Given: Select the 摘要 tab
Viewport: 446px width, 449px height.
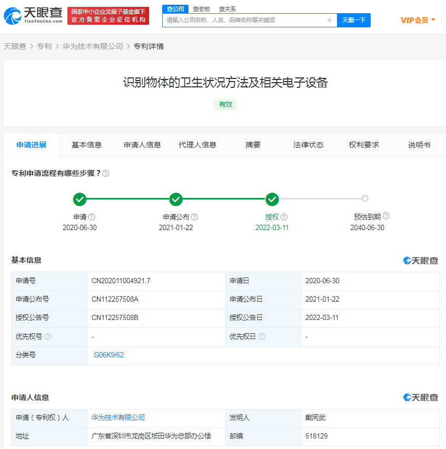Looking at the screenshot, I should (253, 145).
